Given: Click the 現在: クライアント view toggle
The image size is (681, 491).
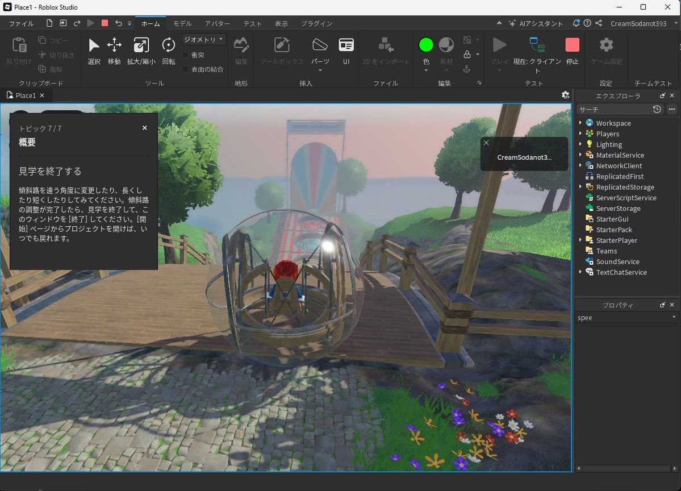Looking at the screenshot, I should 537,55.
